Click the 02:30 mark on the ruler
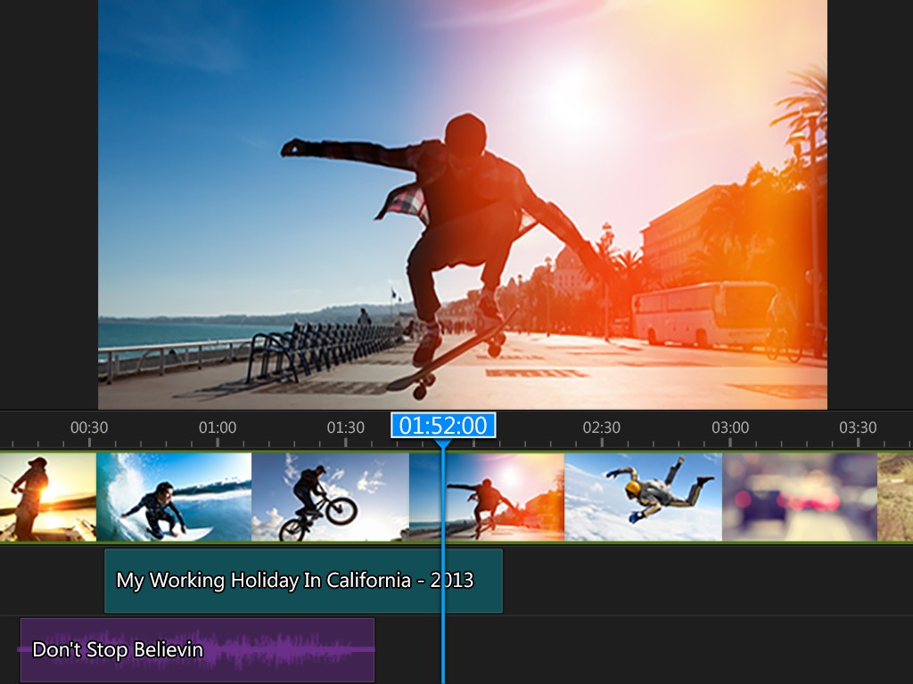 point(602,427)
